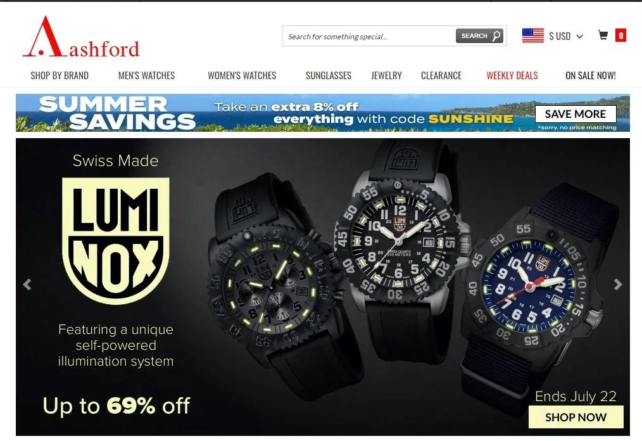Open the Women's Watches menu
642x441 pixels.
click(x=242, y=75)
